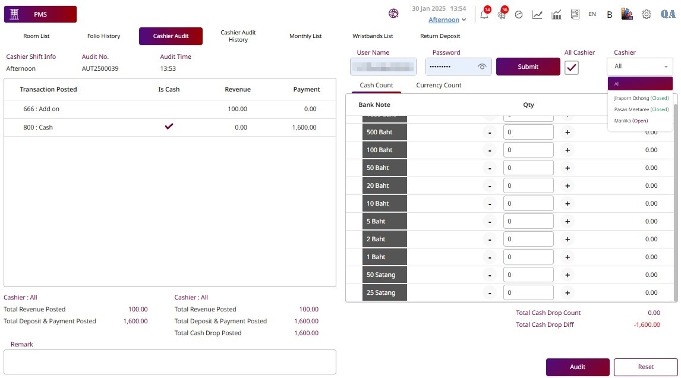This screenshot has width=681, height=378.
Task: Open the document report icon
Action: click(575, 14)
